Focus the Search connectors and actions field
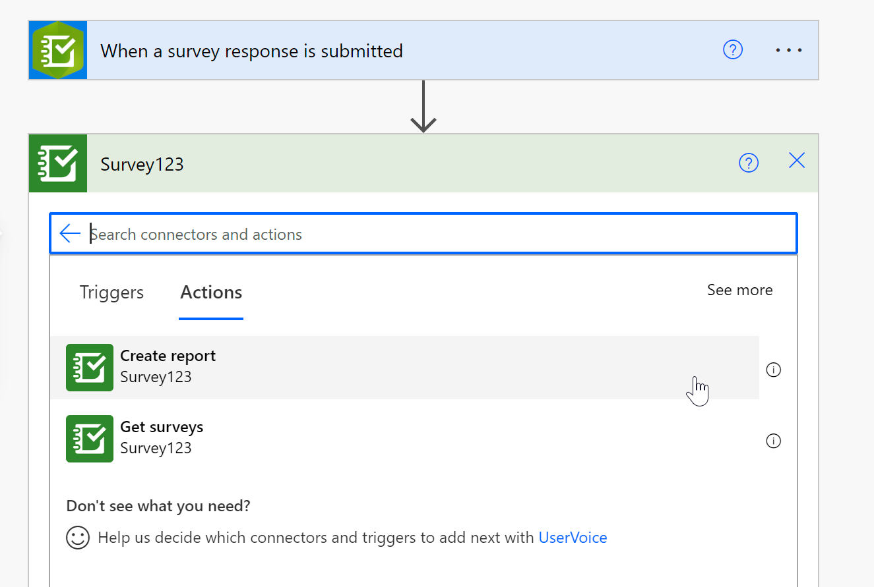This screenshot has width=874, height=587. click(x=423, y=233)
